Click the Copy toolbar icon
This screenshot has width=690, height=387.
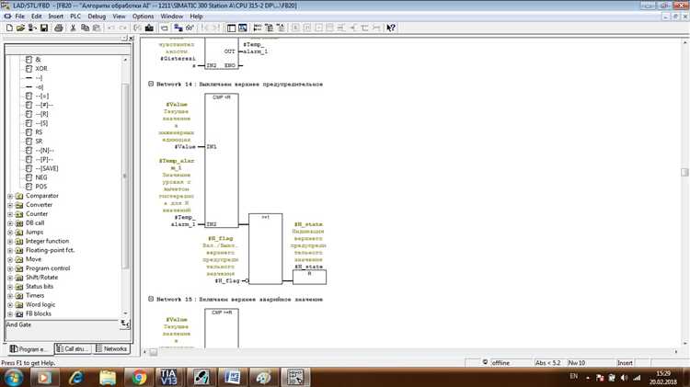click(85, 28)
